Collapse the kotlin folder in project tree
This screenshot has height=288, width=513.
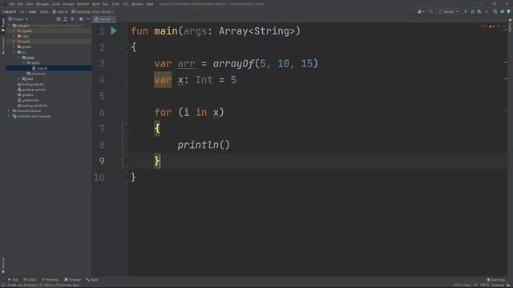[x=23, y=62]
